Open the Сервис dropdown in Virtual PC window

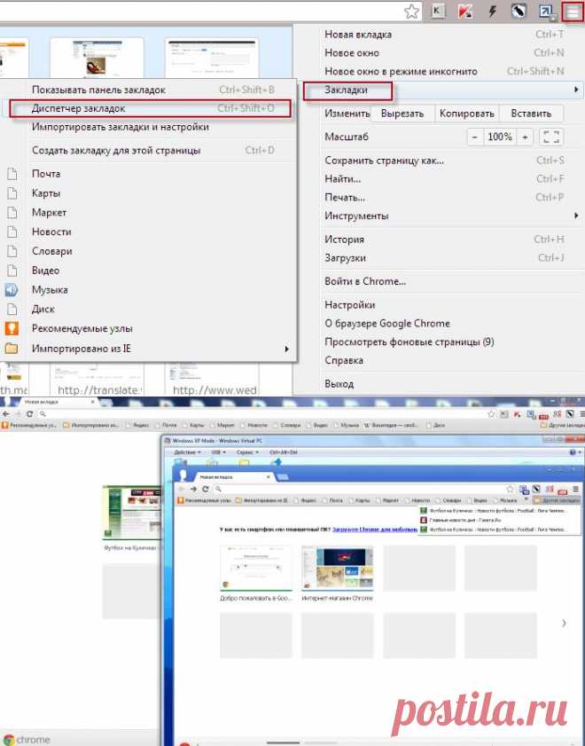247,452
